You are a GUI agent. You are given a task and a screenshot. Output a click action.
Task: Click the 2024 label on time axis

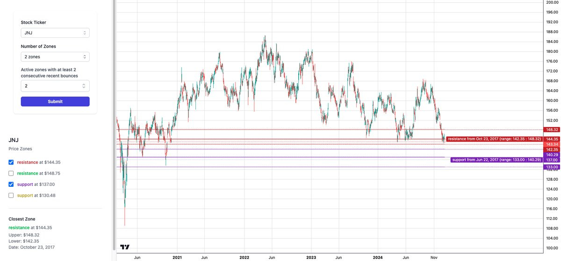click(x=378, y=257)
